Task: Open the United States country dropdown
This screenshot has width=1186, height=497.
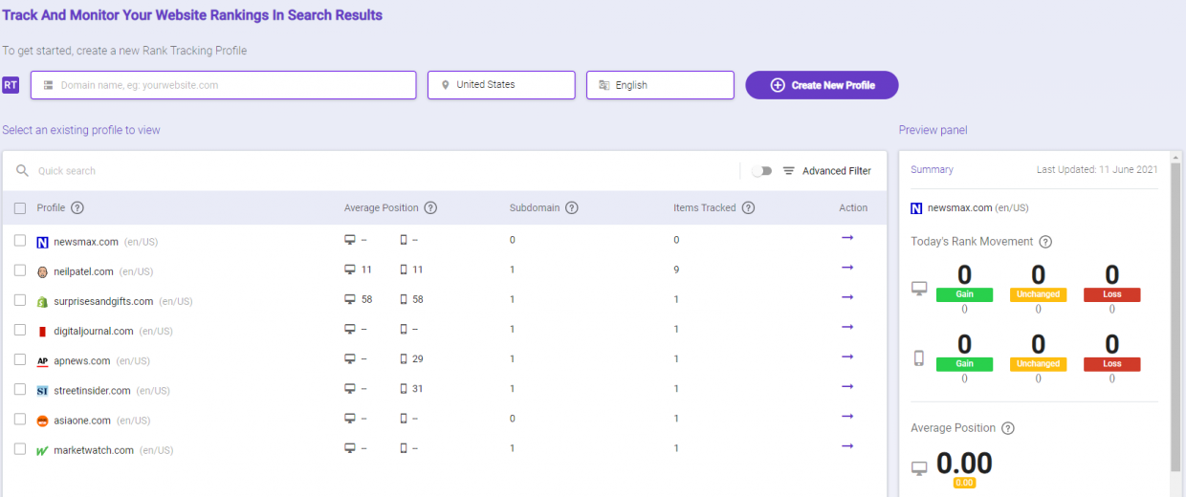Action: [501, 85]
